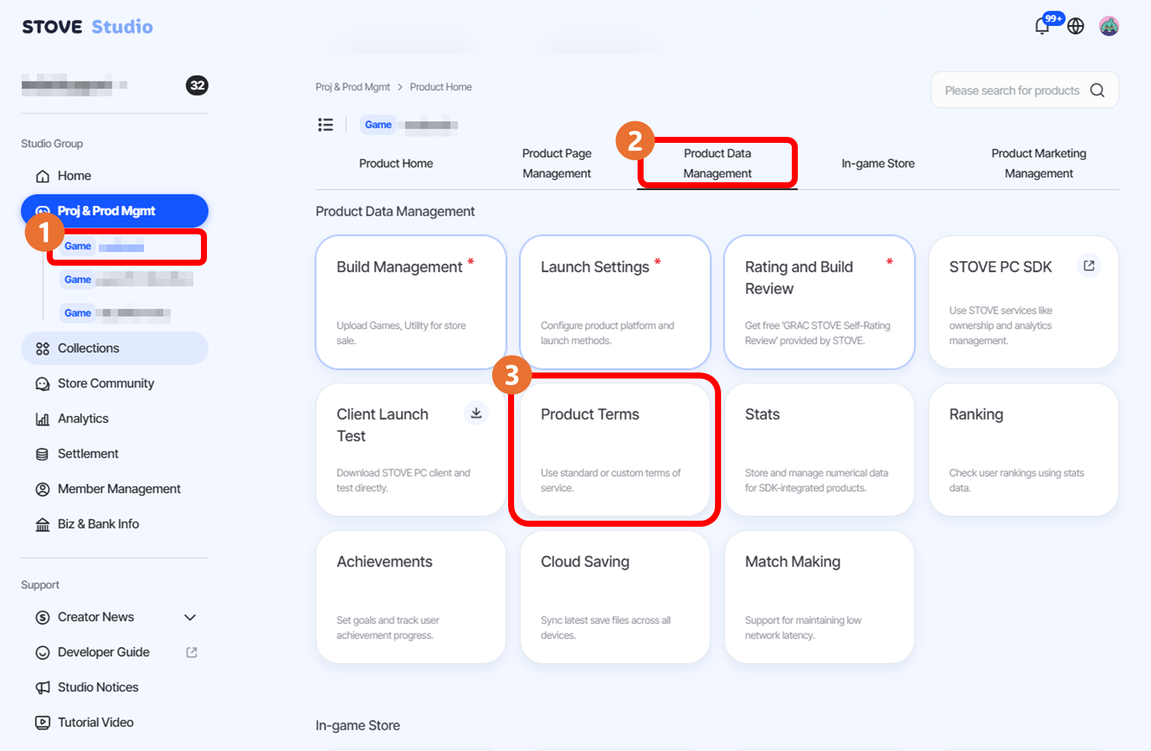Click the Creator News icon
Image resolution: width=1151 pixels, height=751 pixels.
click(43, 617)
